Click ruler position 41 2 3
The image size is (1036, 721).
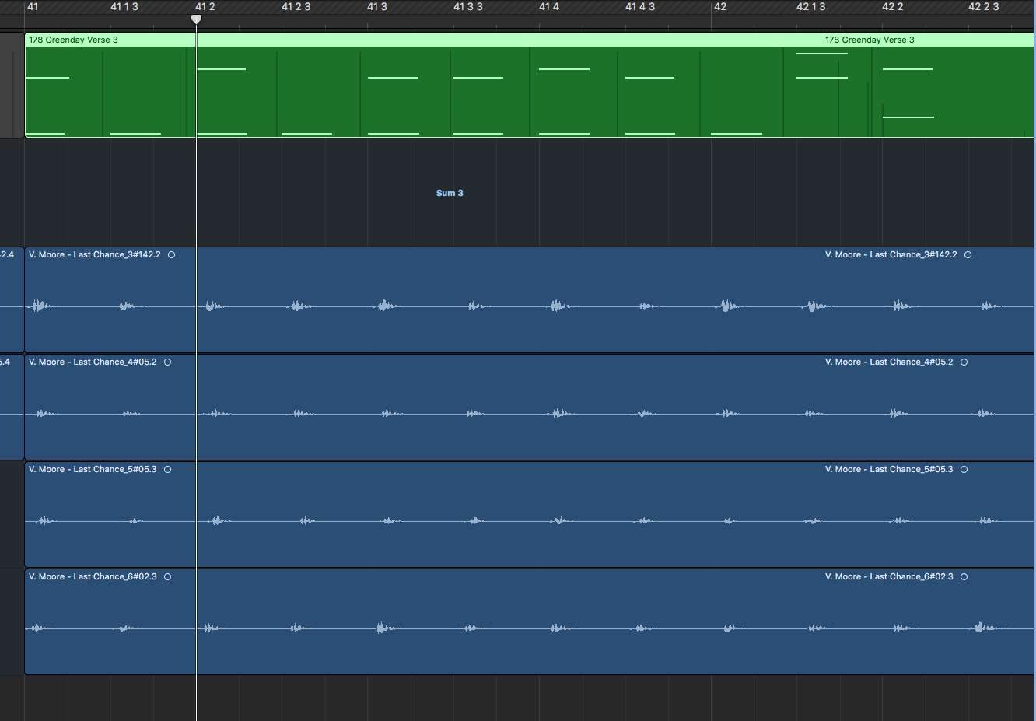[x=296, y=7]
